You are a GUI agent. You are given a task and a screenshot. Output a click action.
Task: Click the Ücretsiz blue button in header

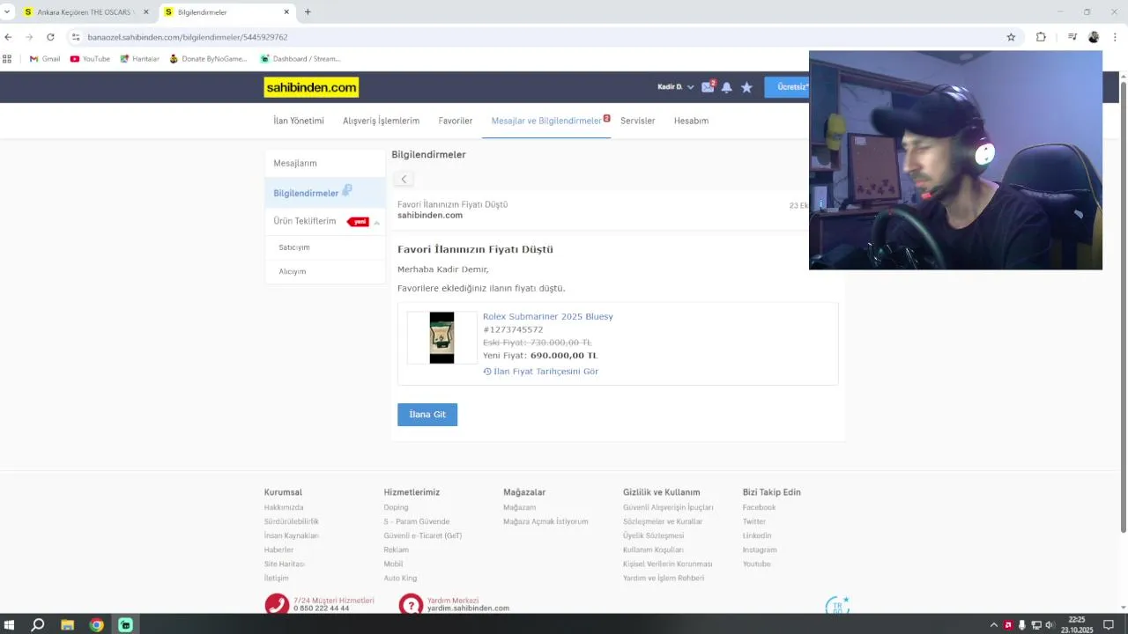point(787,87)
